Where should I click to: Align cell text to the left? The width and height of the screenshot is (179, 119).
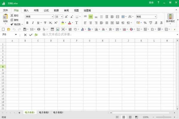[85, 23]
